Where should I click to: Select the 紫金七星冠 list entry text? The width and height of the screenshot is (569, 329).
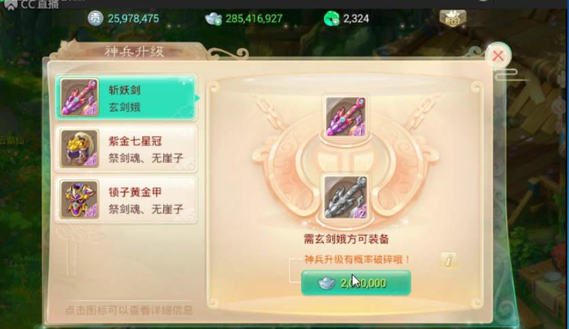pyautogui.click(x=135, y=141)
